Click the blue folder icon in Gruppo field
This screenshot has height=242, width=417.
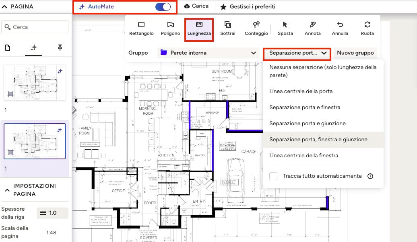pyautogui.click(x=163, y=53)
